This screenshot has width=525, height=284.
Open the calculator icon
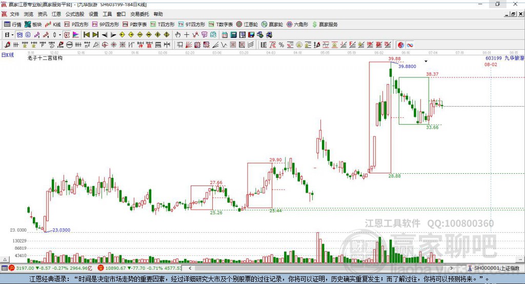click(x=234, y=35)
